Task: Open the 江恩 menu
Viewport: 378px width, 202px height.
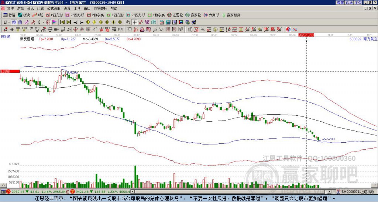Action: point(40,8)
